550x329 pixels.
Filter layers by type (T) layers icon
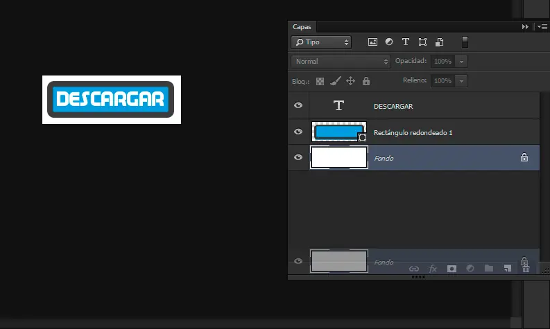(406, 42)
